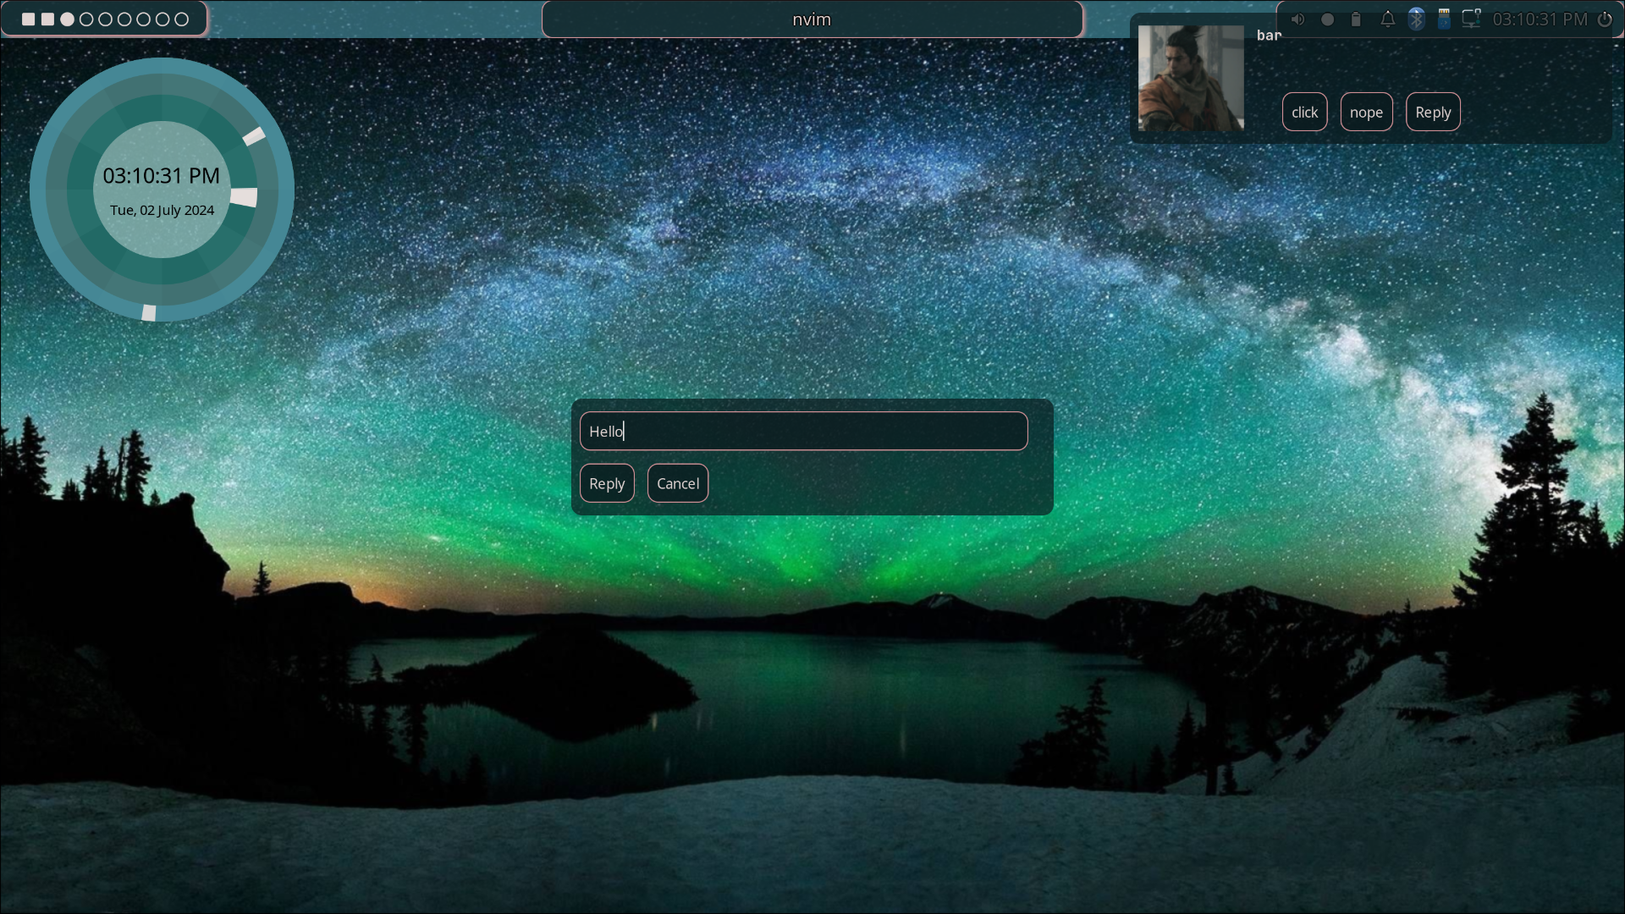Switch to the last empty workspace circle

181,19
